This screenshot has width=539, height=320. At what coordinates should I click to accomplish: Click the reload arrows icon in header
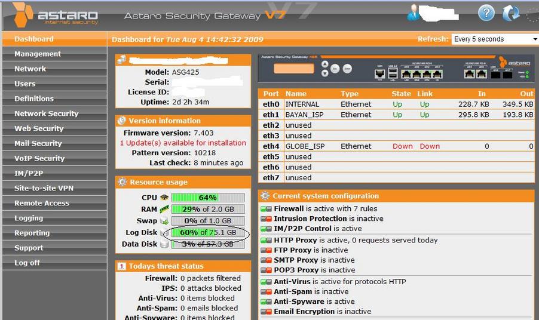511,13
